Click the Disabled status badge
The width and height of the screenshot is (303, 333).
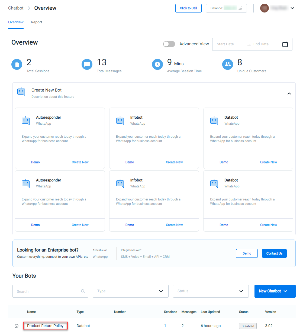click(x=248, y=326)
